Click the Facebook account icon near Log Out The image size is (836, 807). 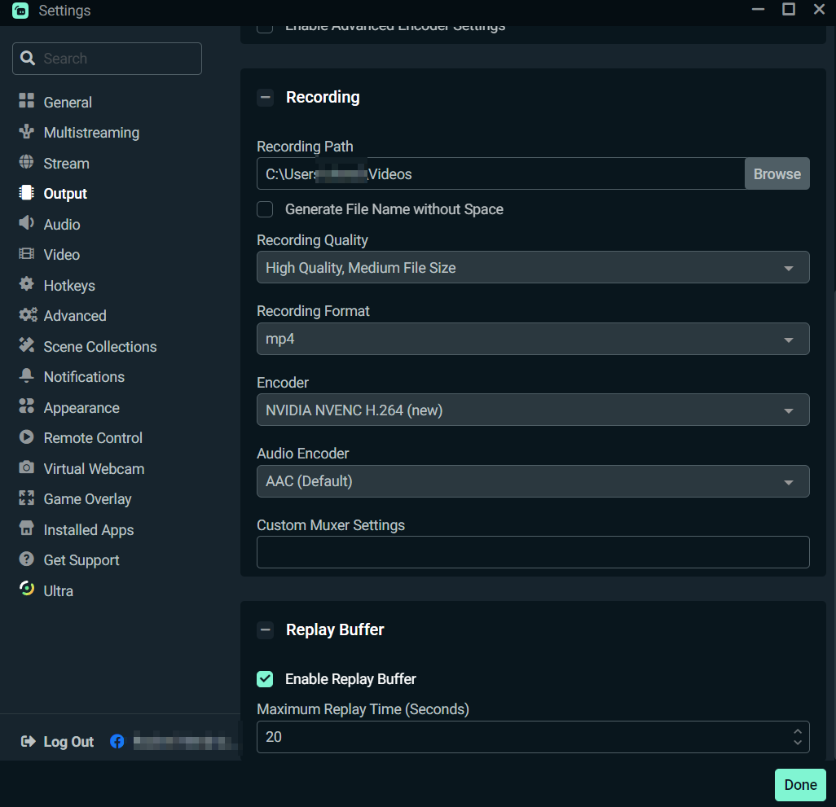click(117, 741)
